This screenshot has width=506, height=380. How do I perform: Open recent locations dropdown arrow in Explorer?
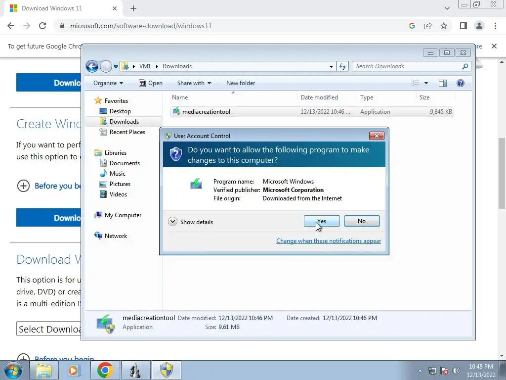(116, 67)
